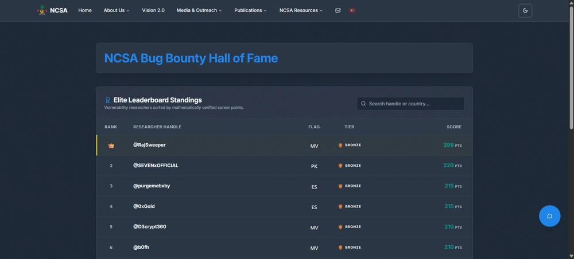574x259 pixels.
Task: Select the @D3crypt360 handle
Action: point(149,227)
